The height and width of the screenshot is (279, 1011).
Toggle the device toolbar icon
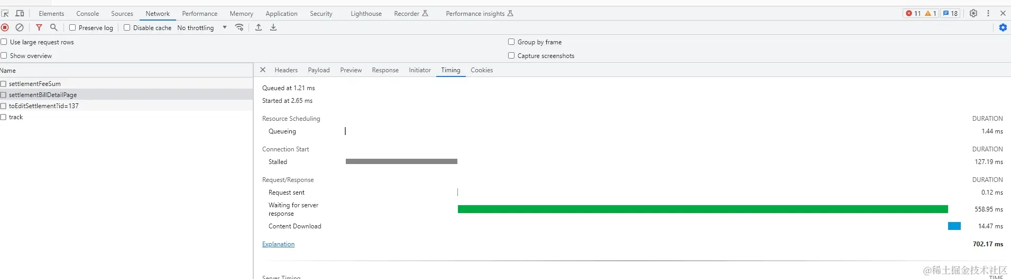tap(20, 13)
